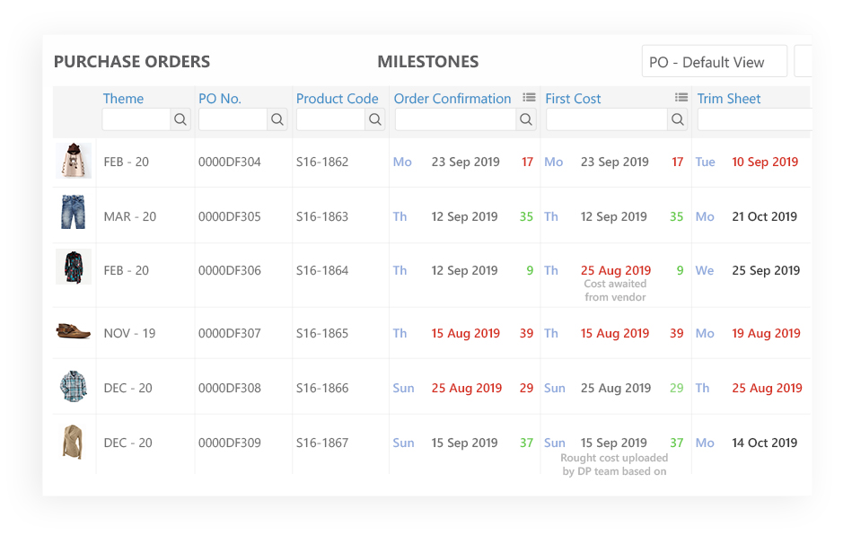Open the dress thumbnail for 0000DF306

(74, 267)
